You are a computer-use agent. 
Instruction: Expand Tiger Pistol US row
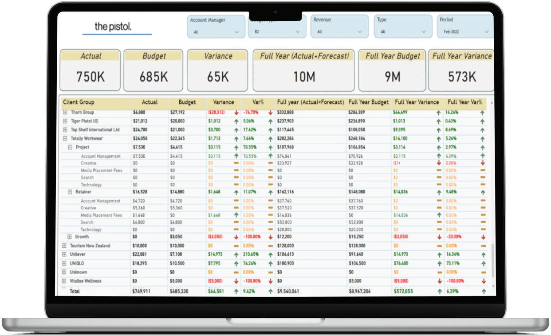65,121
